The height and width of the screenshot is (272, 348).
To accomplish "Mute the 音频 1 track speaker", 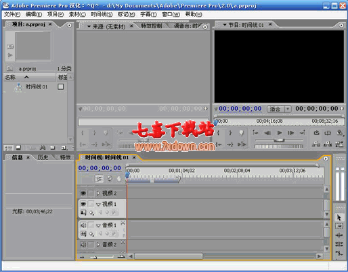I will click(x=83, y=225).
